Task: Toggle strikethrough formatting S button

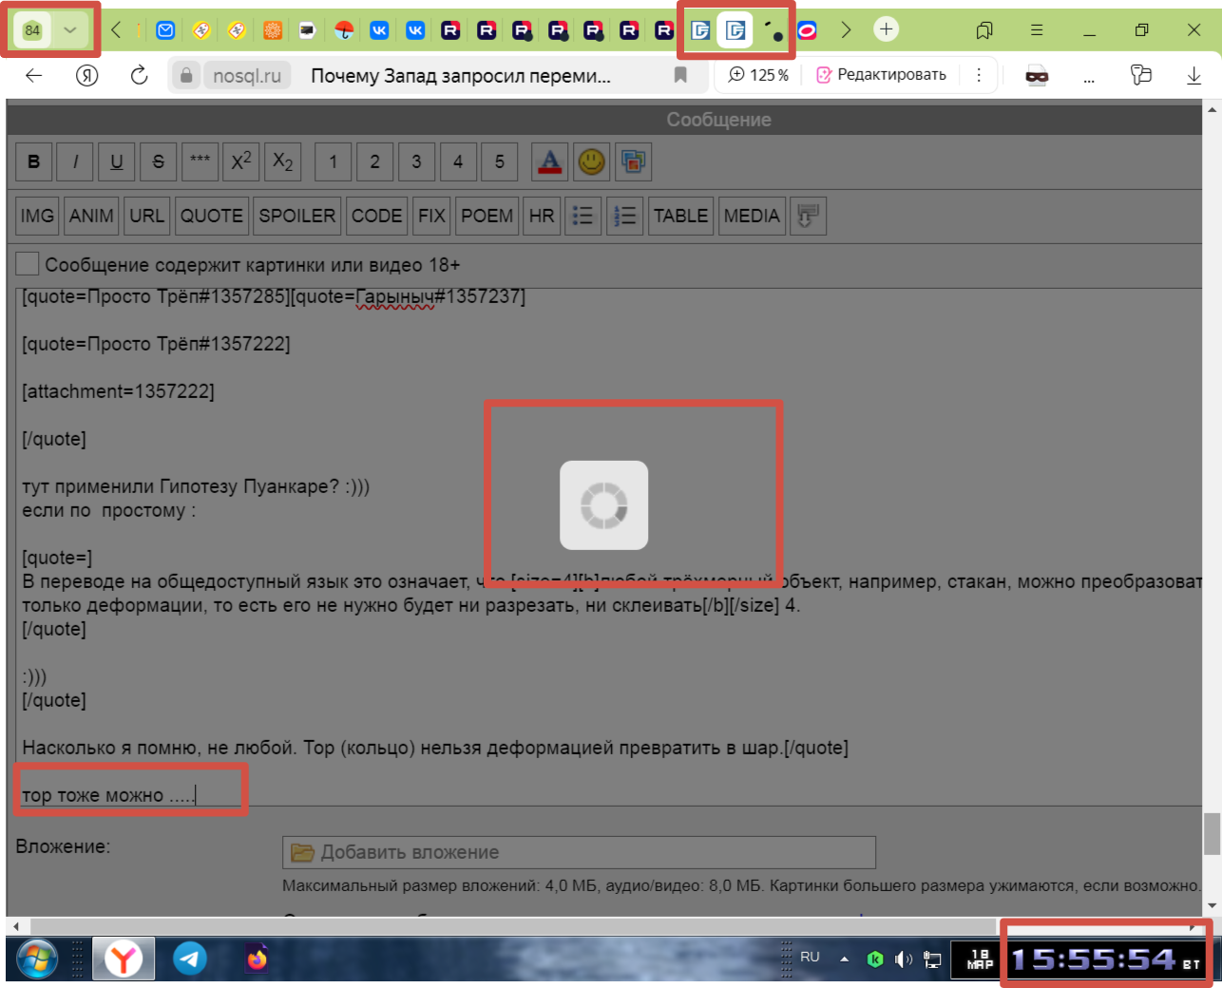Action: pos(158,161)
